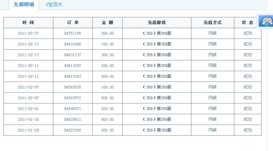Click the 2011-02-07 date for R4583578
The image size is (273, 151).
tap(28, 87)
